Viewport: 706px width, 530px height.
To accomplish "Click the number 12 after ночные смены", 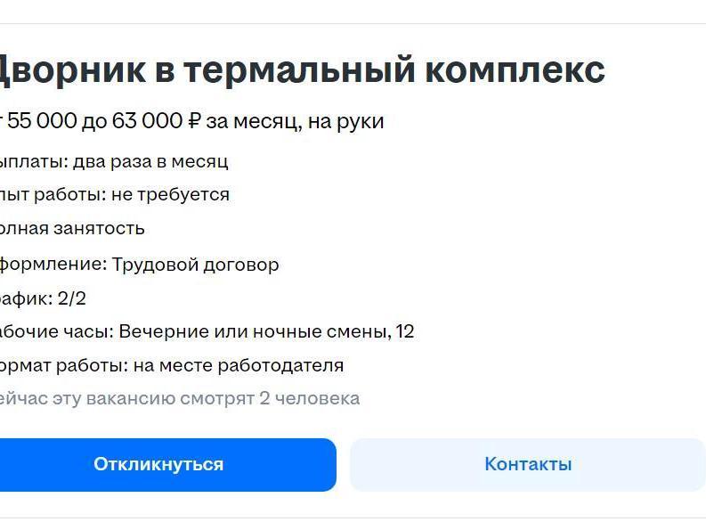I will pyautogui.click(x=405, y=332).
